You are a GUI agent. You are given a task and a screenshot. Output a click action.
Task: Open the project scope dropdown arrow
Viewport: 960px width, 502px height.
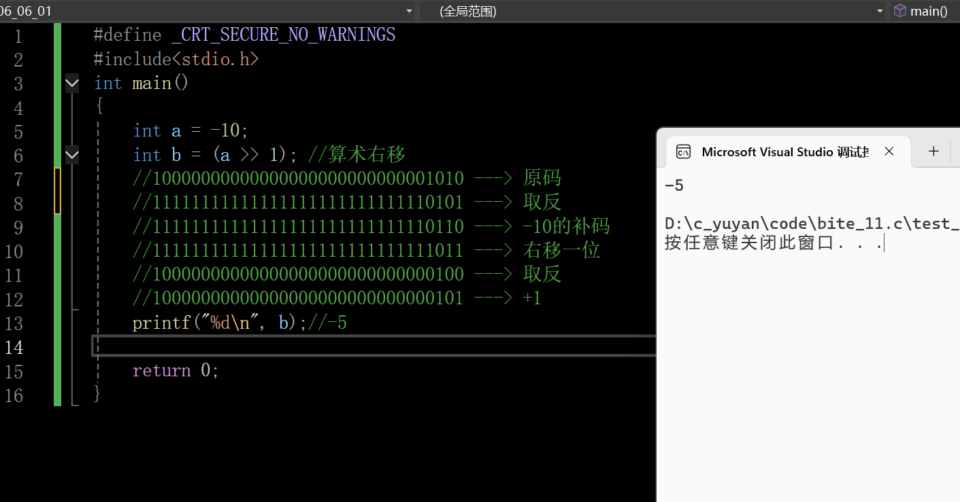point(409,11)
